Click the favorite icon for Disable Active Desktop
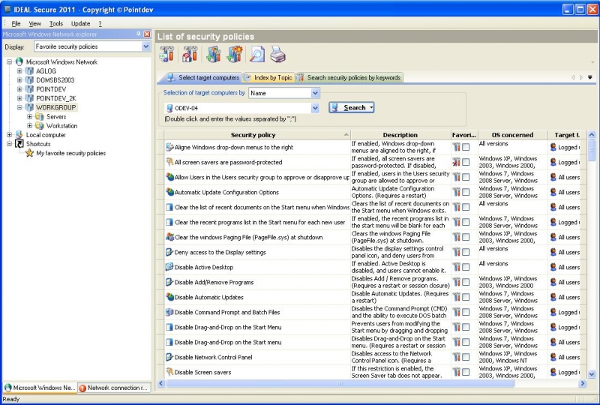 point(457,267)
